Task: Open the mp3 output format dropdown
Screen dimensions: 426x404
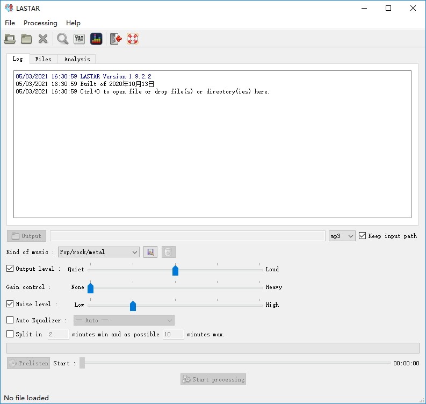Action: coord(342,236)
